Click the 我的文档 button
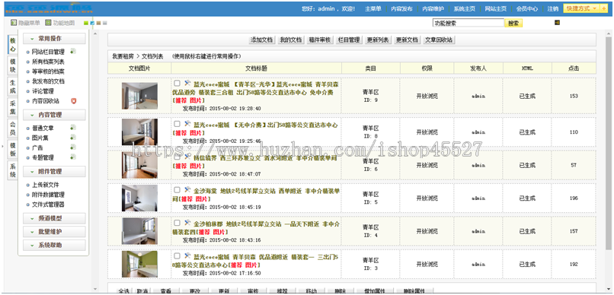The image size is (614, 295). point(290,40)
